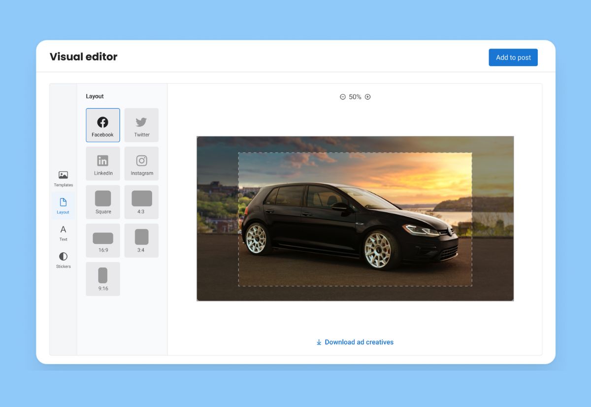The height and width of the screenshot is (407, 591).
Task: Select the 9:16 vertical layout
Action: point(102,279)
